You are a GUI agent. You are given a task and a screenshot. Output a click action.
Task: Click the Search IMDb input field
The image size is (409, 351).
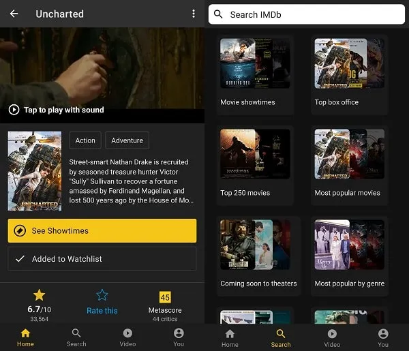pyautogui.click(x=307, y=14)
